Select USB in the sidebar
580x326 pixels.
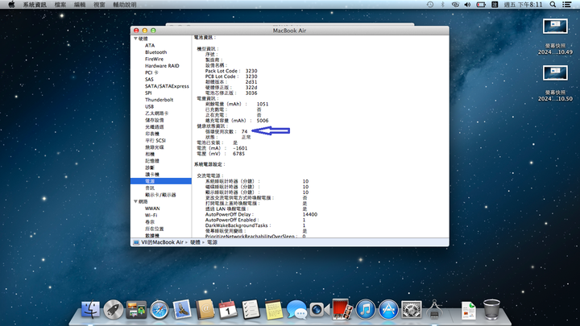click(x=150, y=106)
